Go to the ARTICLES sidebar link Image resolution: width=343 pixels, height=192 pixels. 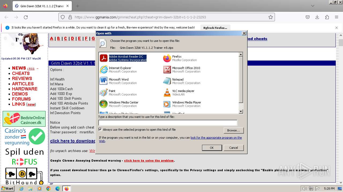pyautogui.click(x=23, y=84)
